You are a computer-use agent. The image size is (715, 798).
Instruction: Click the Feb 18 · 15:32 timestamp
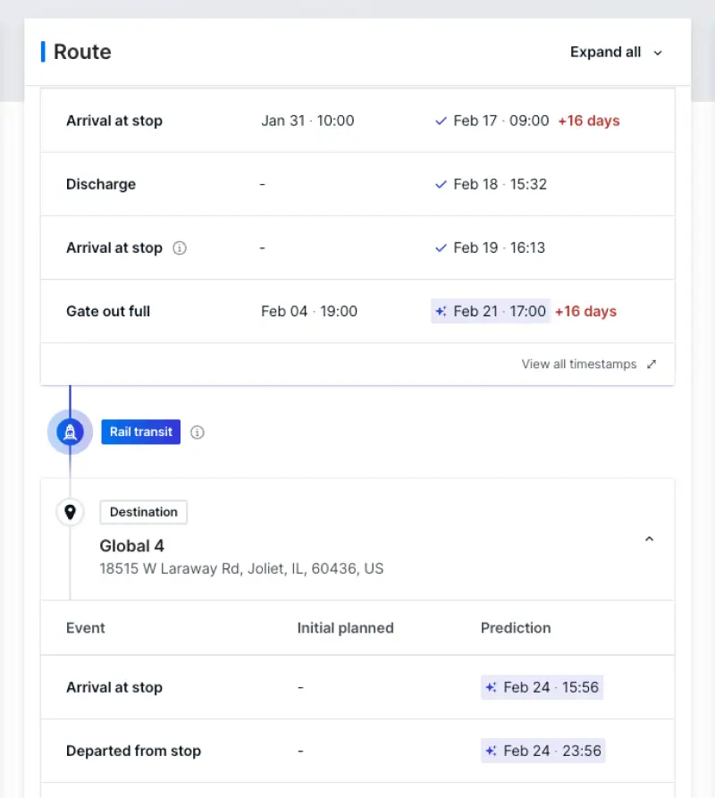tap(500, 184)
